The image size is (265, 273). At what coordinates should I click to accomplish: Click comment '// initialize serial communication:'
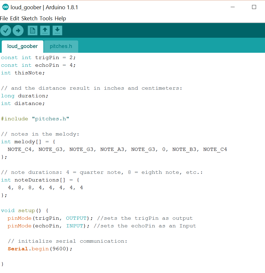pos(68,241)
